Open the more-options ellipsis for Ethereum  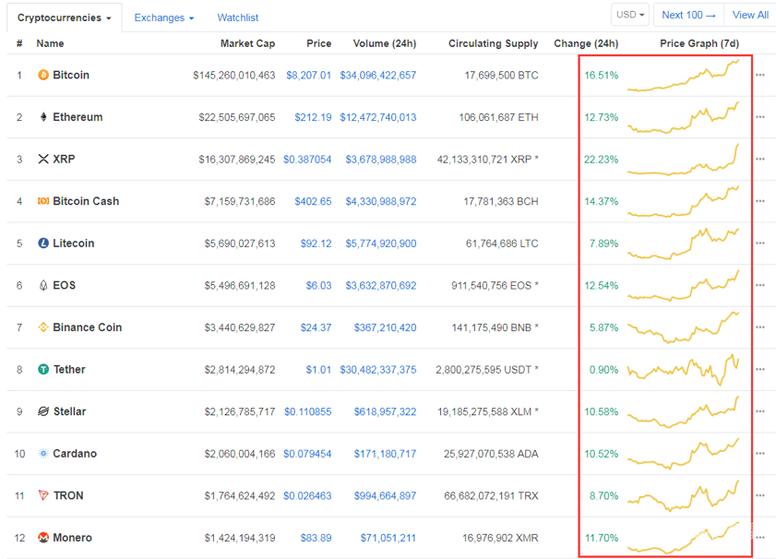[x=760, y=117]
